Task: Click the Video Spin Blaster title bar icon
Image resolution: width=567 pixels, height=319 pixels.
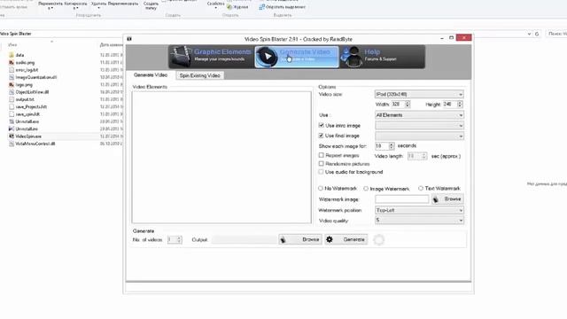Action: coord(129,39)
